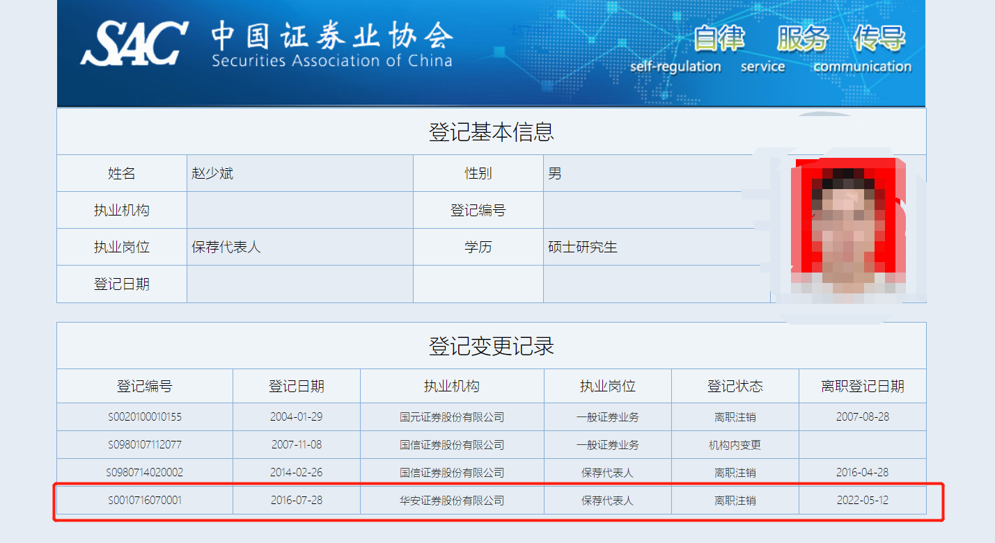This screenshot has width=995, height=543.
Task: Click the 登记基本信息 section heading
Action: [491, 132]
